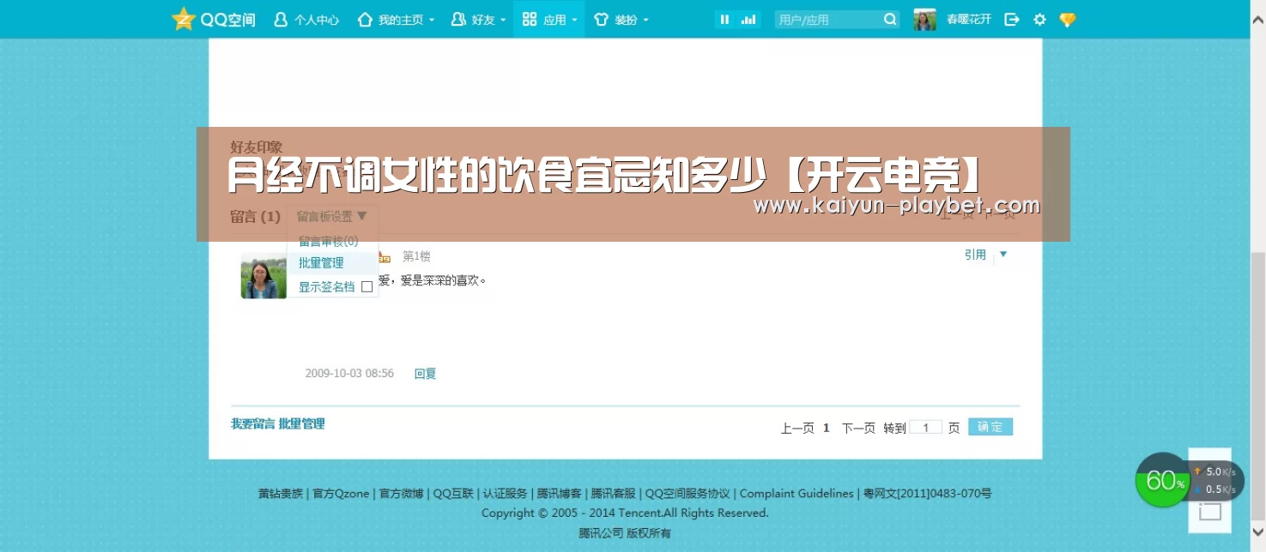Open the commenter's avatar photo
The height and width of the screenshot is (552, 1266).
pos(263,275)
